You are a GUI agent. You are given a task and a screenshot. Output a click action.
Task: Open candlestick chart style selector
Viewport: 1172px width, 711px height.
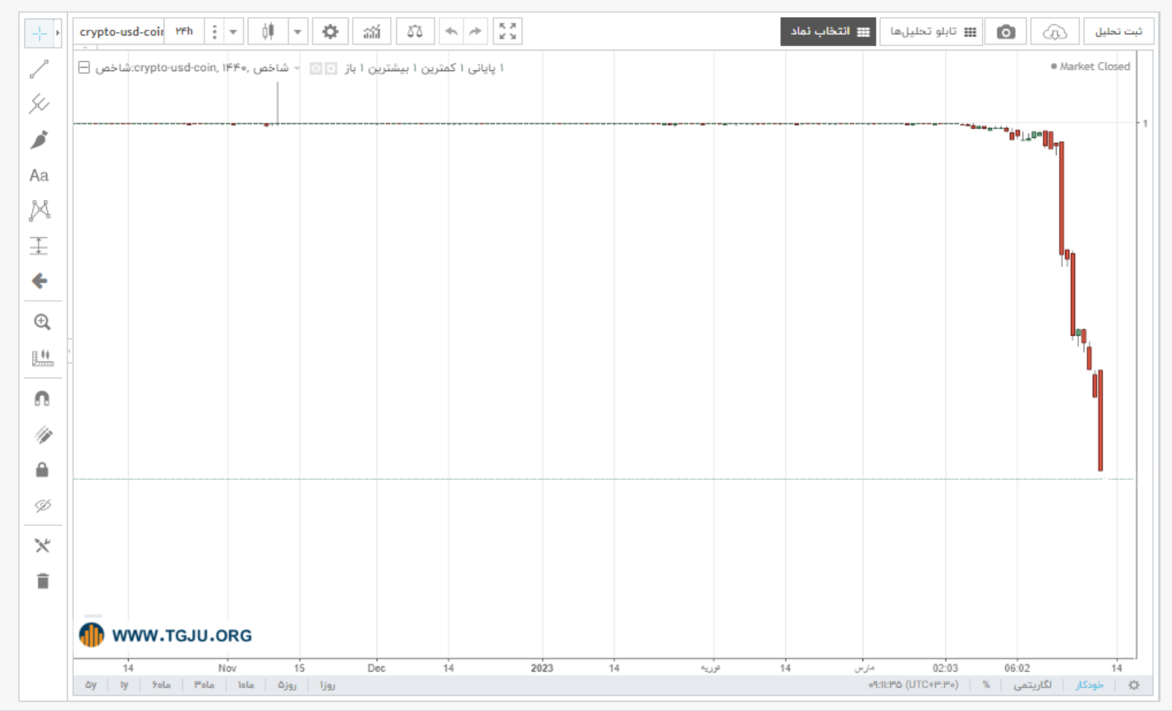pos(268,31)
